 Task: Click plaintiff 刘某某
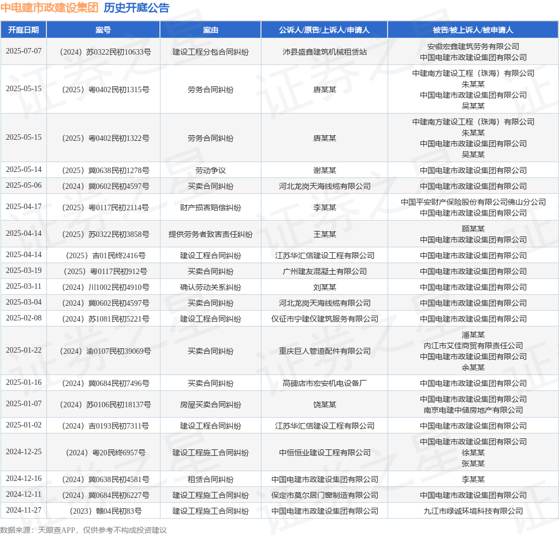[x=324, y=287]
